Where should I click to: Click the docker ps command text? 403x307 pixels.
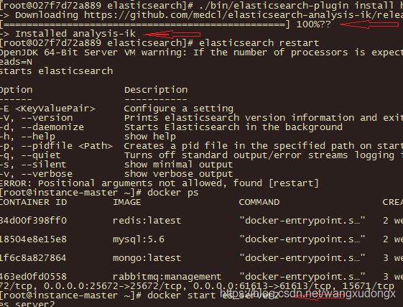pyautogui.click(x=172, y=193)
